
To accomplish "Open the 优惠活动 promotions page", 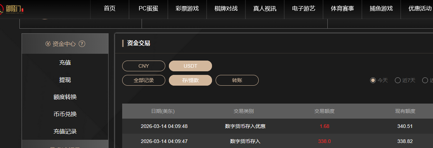I will tap(420, 9).
